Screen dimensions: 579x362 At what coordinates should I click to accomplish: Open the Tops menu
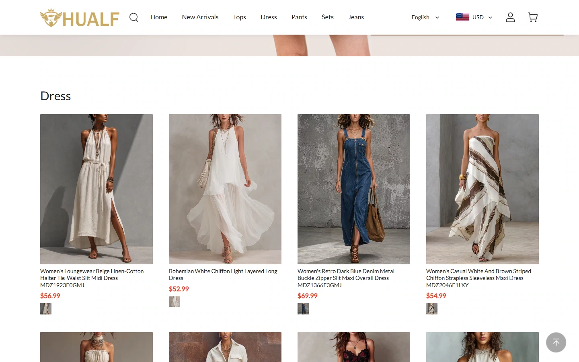[x=240, y=17]
